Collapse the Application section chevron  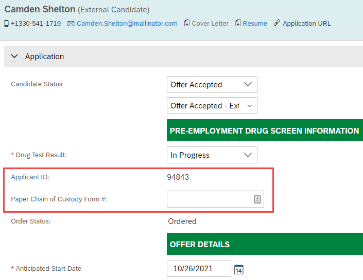(x=14, y=57)
